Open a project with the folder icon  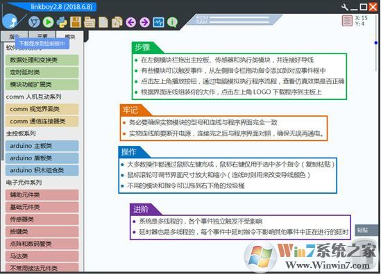(x=90, y=22)
